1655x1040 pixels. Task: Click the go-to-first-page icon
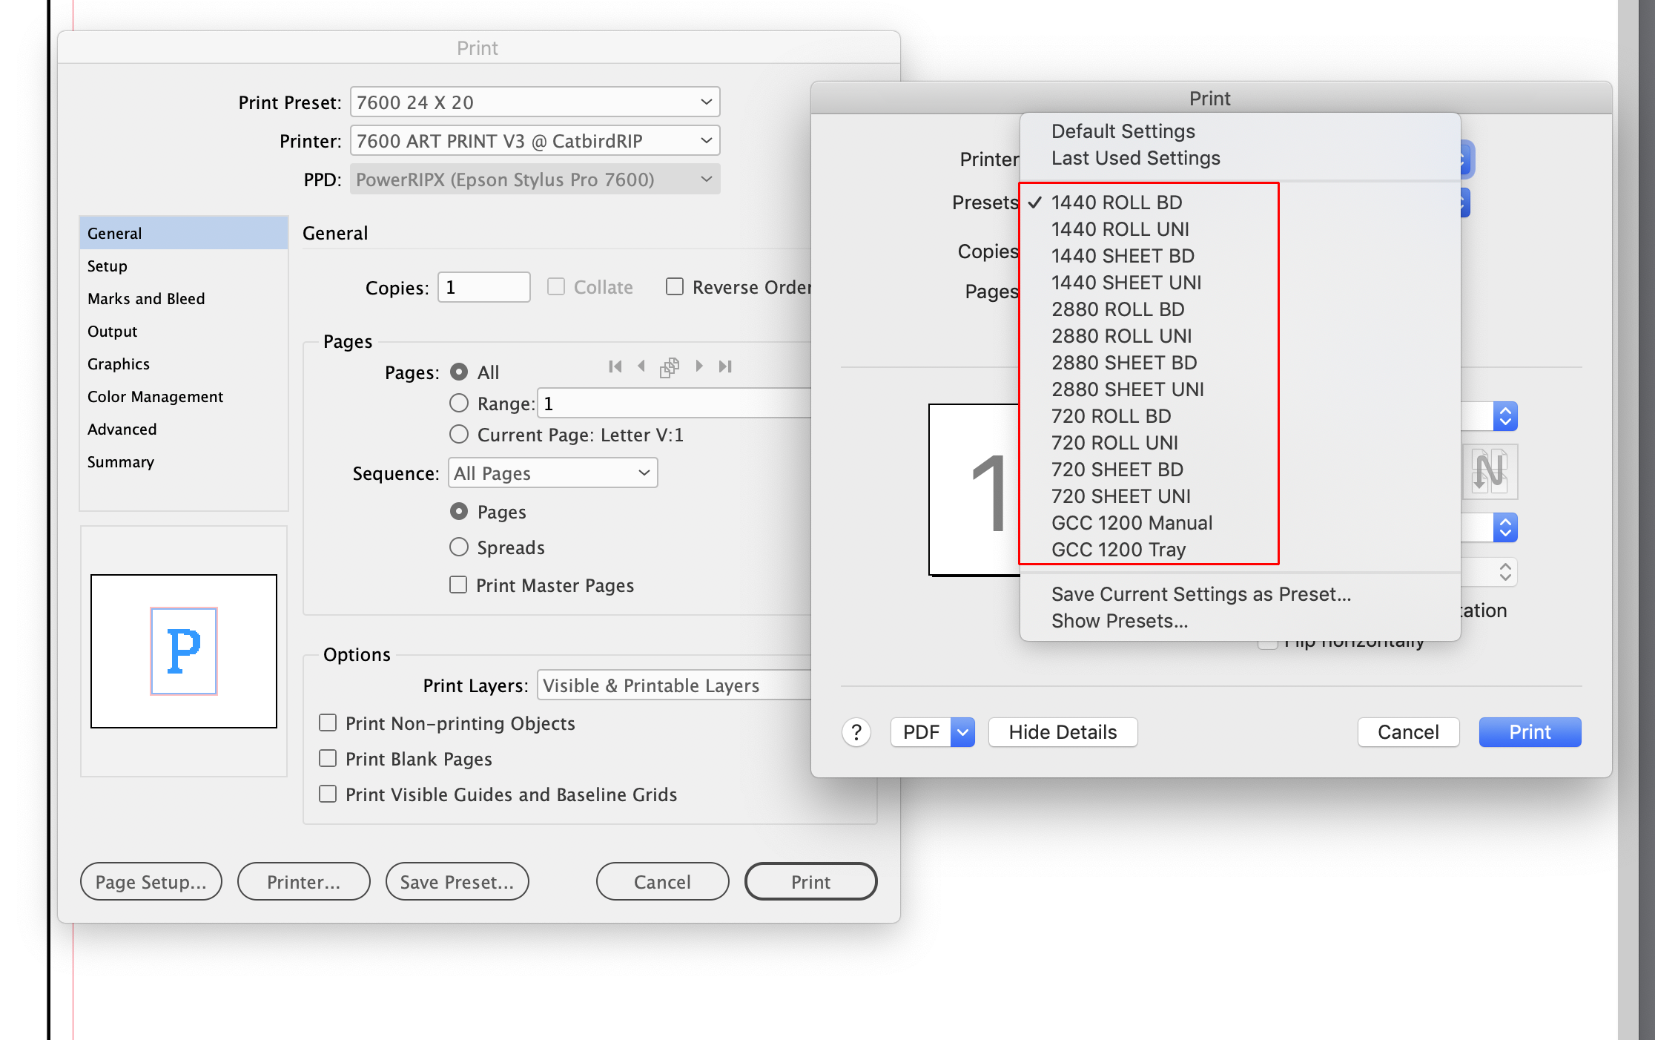coord(615,366)
